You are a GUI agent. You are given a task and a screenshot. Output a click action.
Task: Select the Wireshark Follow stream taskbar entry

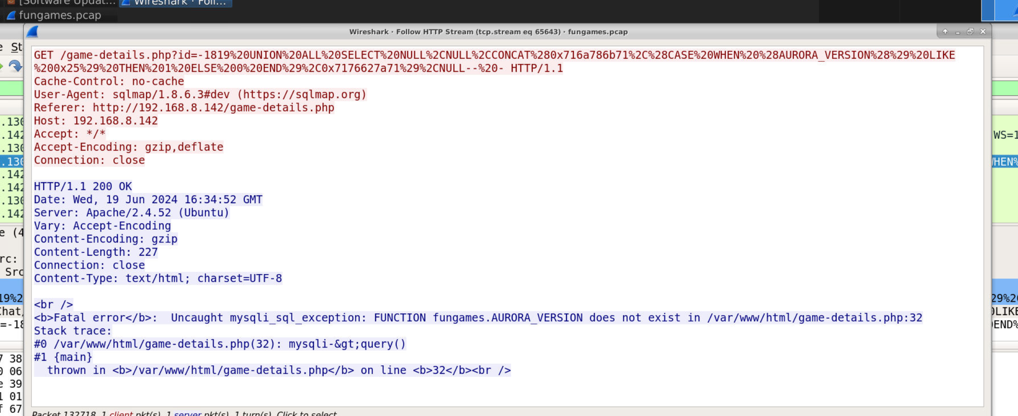[176, 3]
